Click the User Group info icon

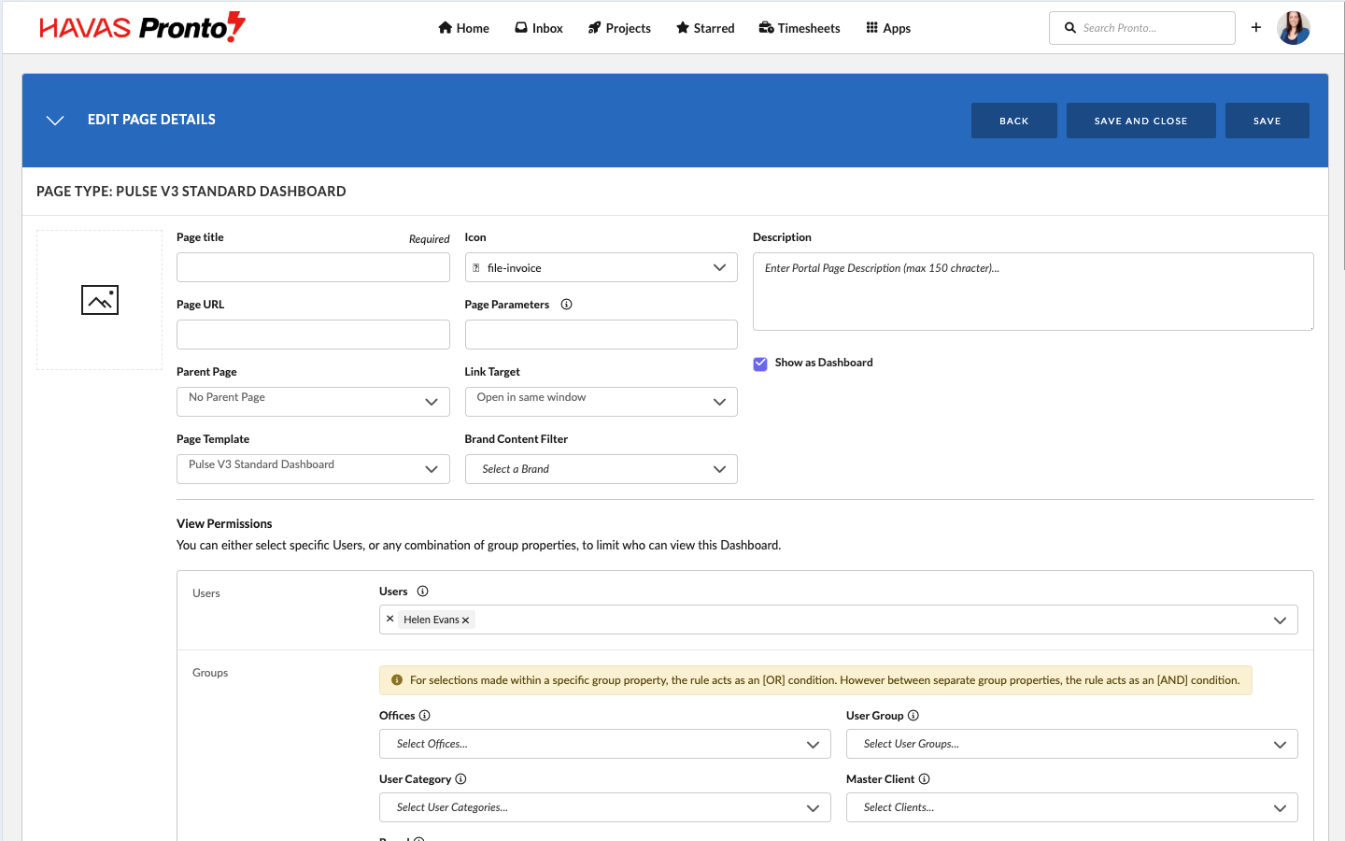coord(913,716)
